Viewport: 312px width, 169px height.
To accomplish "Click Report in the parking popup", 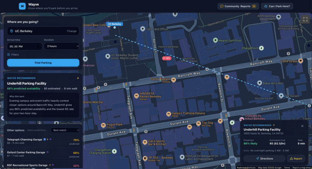I will coord(296,159).
